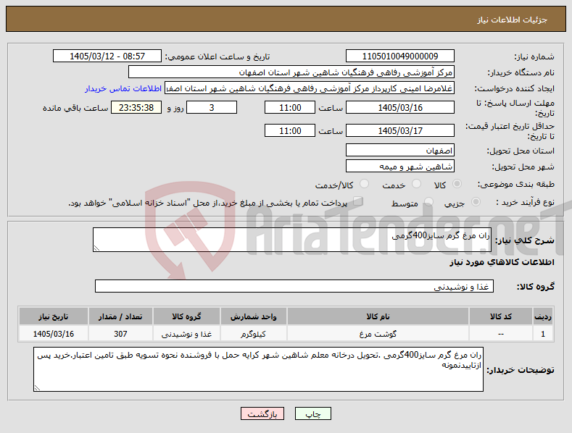Click the نوع فرآیند خرید label
Viewport: 572px width, 433px height.
525,202
